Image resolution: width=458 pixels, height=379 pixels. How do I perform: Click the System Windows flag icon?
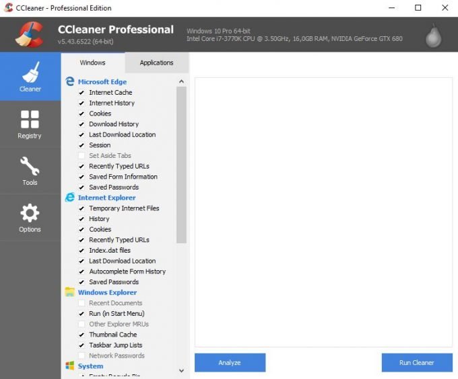point(70,366)
